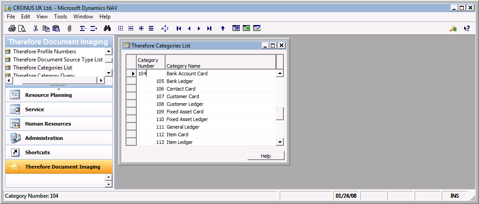This screenshot has width=479, height=204.
Task: Open Find with the binoculars icon
Action: 107,28
